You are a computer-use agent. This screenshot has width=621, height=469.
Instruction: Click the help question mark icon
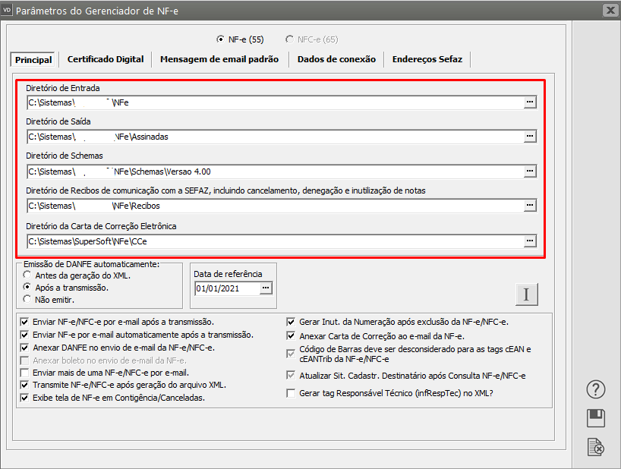[x=596, y=390]
